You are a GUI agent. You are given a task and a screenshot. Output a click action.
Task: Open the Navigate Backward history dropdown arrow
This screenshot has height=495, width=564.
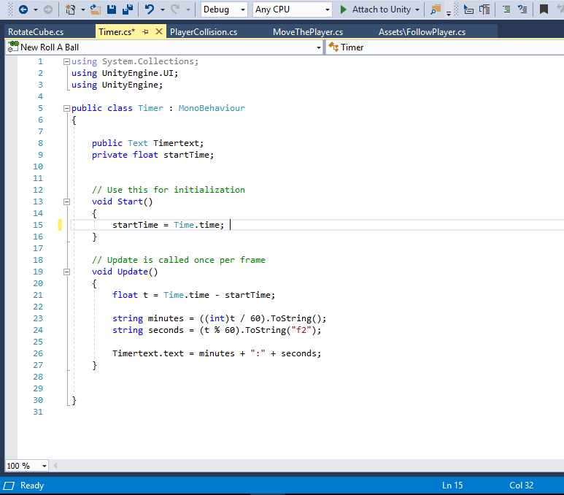coord(35,9)
